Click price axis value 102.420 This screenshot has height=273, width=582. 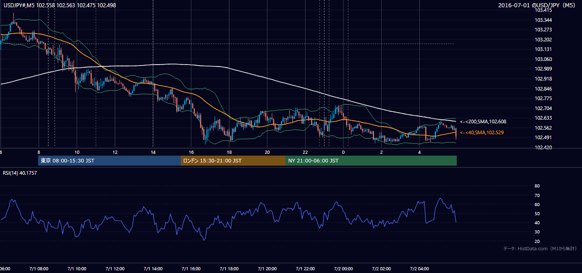tap(543, 147)
